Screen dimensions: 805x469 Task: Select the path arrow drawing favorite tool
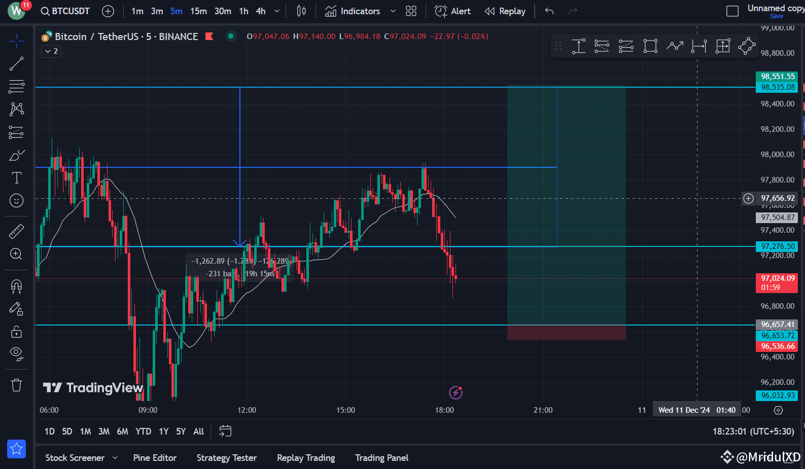(675, 46)
